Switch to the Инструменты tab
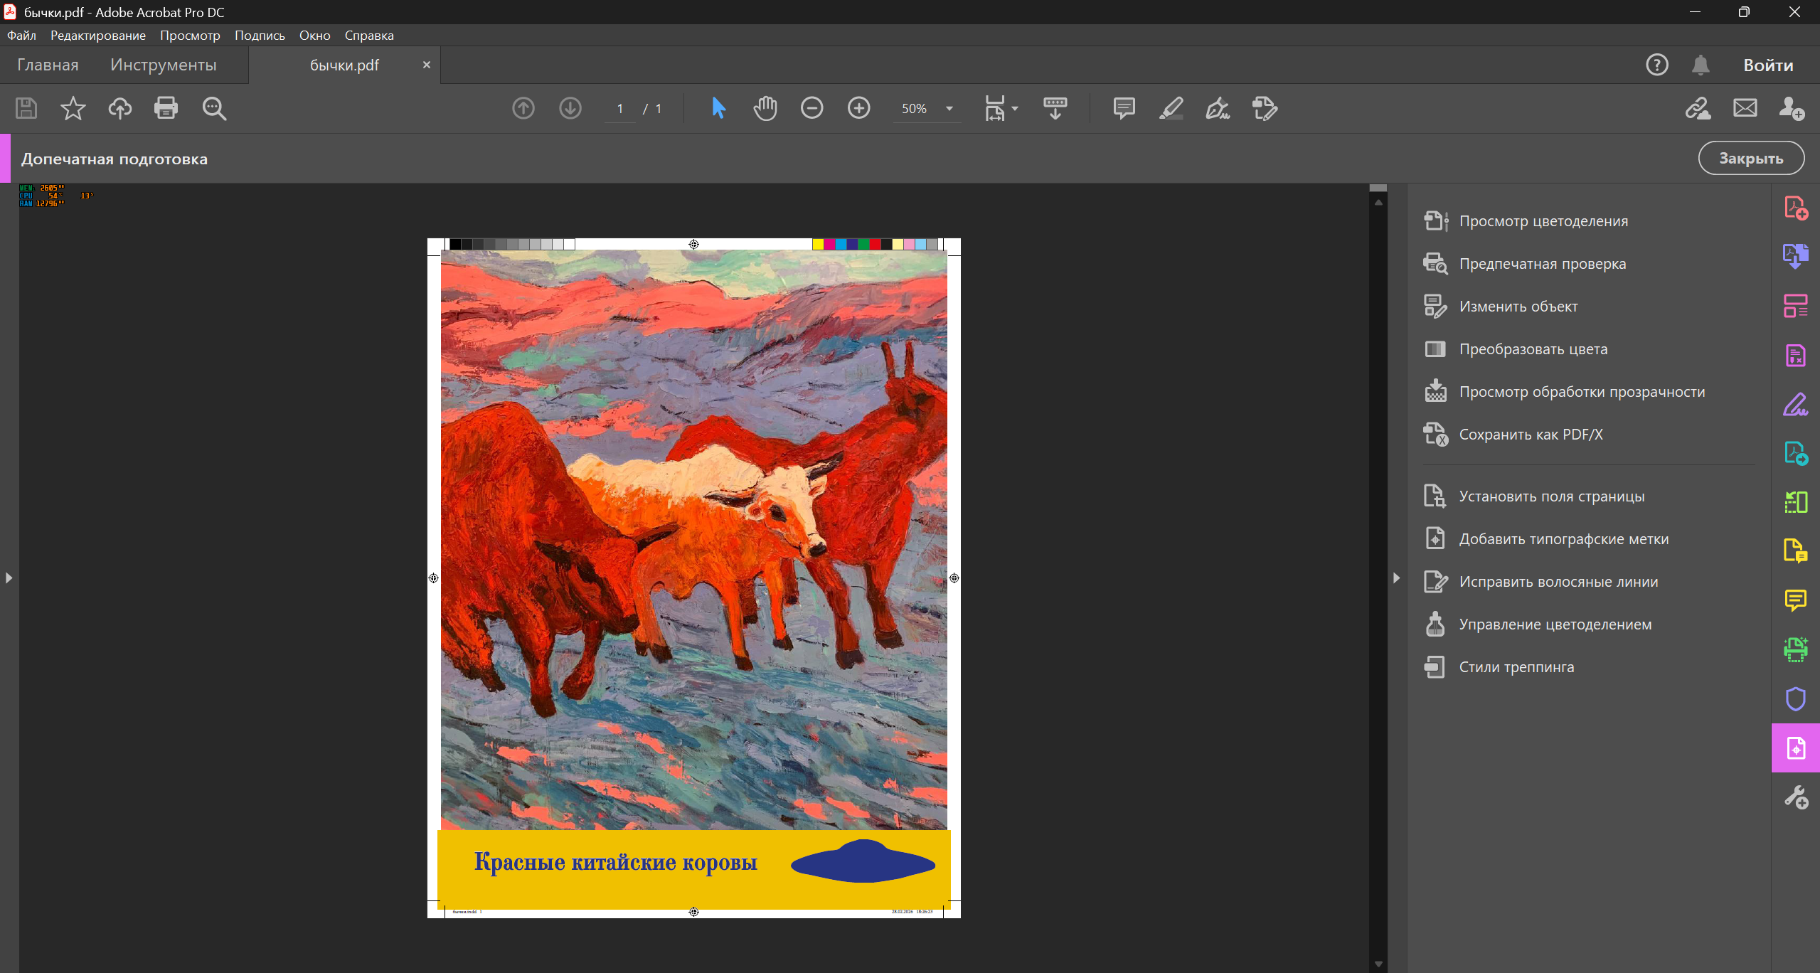 [x=164, y=65]
